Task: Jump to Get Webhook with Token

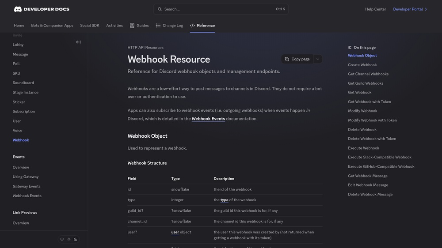Action: point(370,102)
